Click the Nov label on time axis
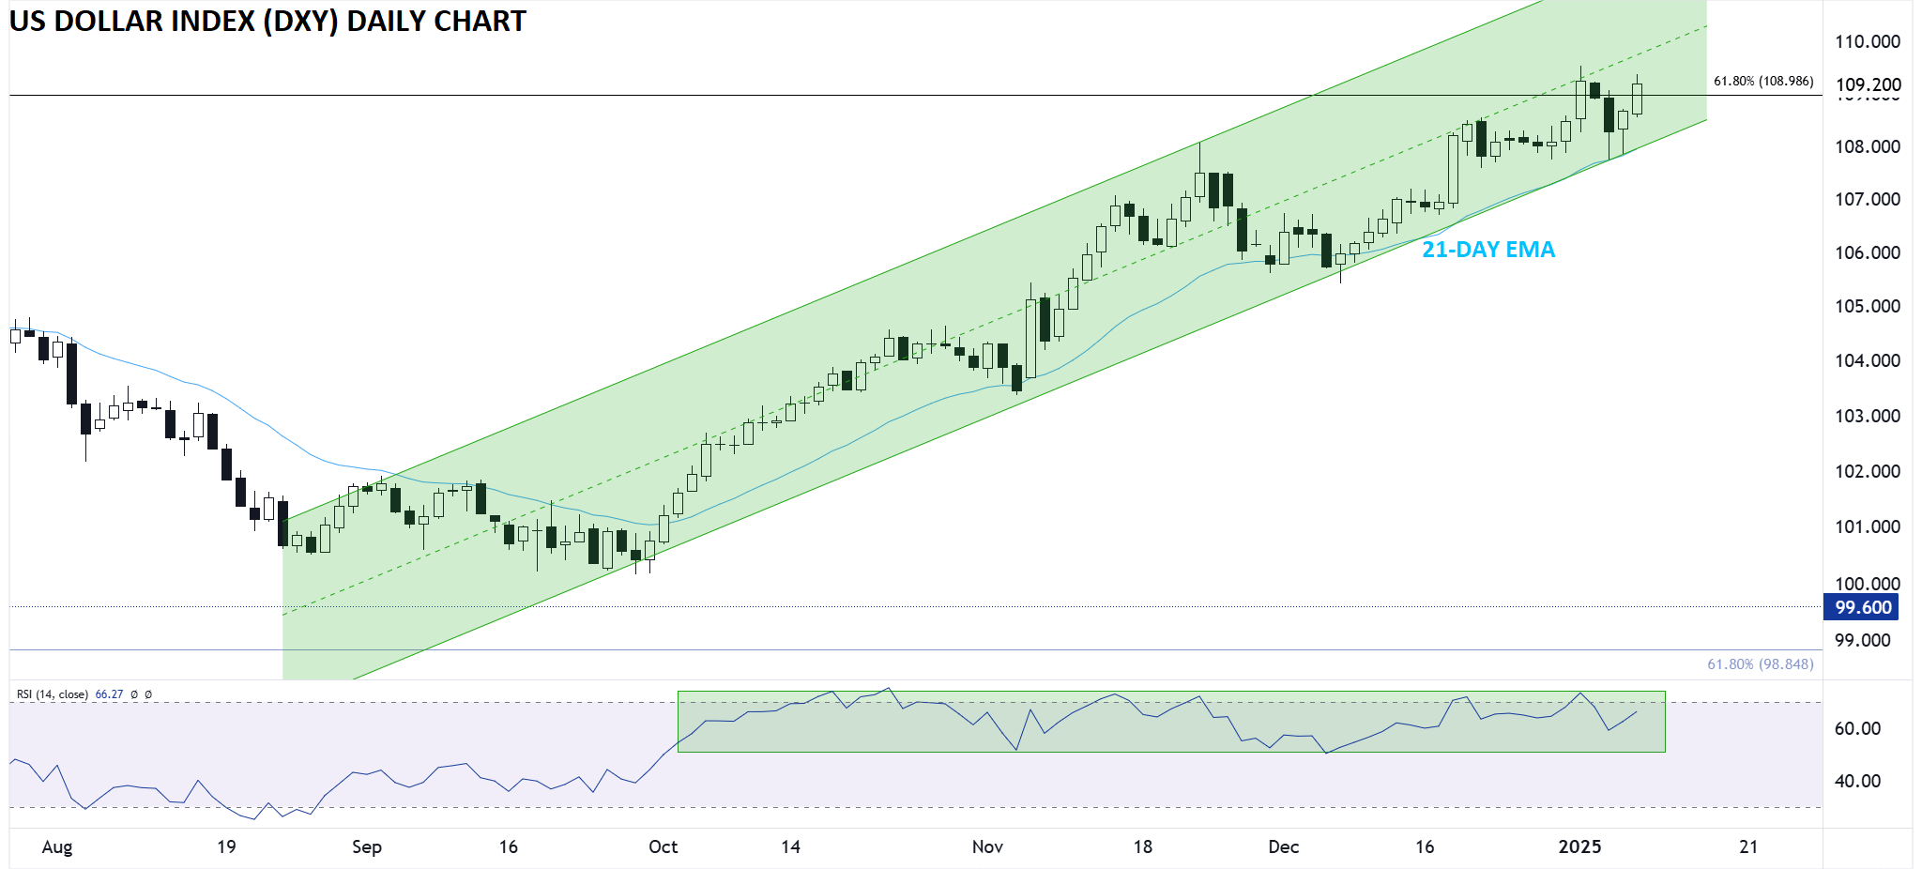Screen dimensions: 1922x869 987,846
